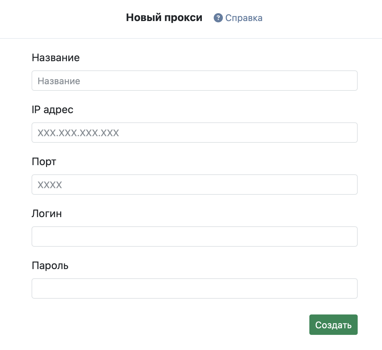Click the right end of Порт field
Viewport: 382px width, 350px height.
tap(348, 185)
